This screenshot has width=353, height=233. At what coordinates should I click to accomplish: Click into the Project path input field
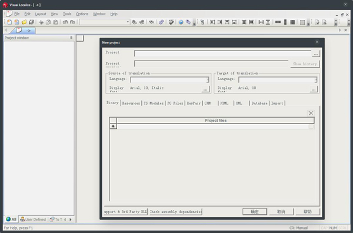pyautogui.click(x=222, y=54)
